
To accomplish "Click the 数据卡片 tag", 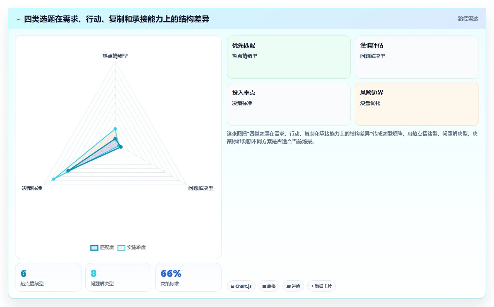I will pyautogui.click(x=321, y=286).
